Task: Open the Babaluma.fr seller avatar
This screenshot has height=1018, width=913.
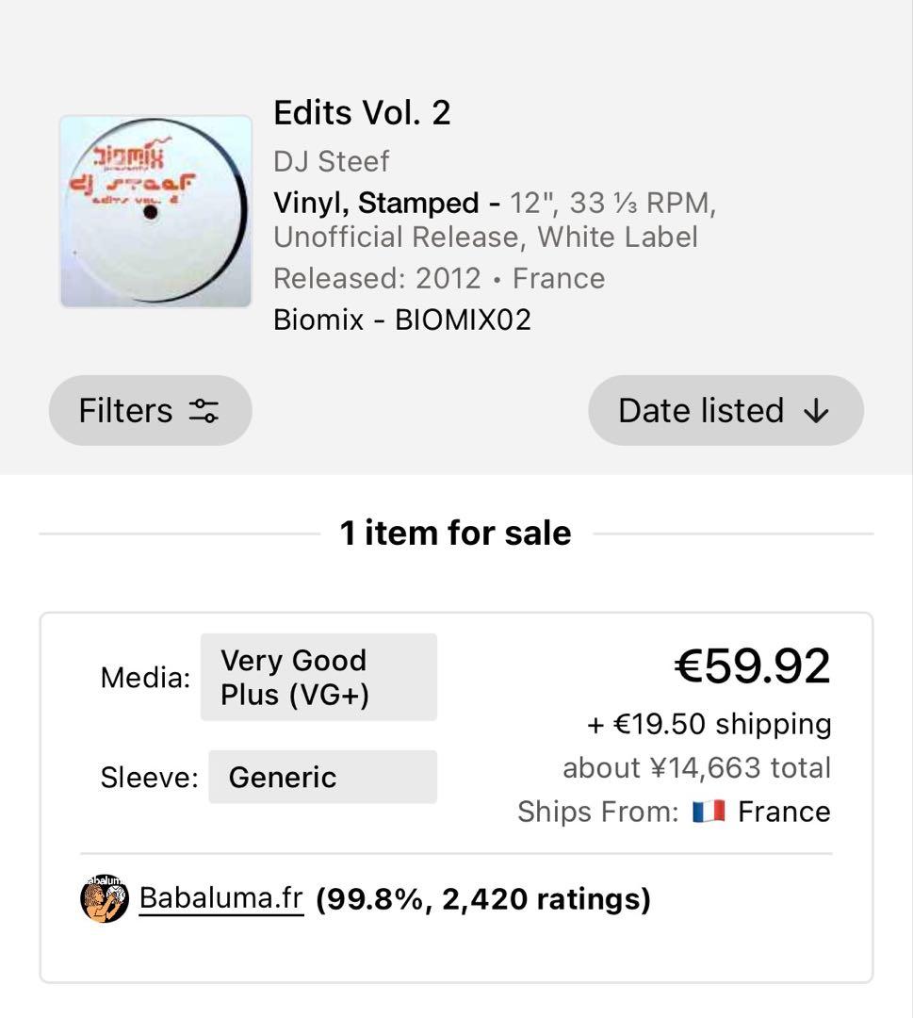Action: [105, 898]
